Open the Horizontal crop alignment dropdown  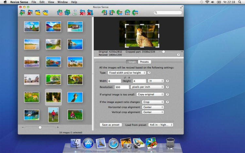(153, 107)
